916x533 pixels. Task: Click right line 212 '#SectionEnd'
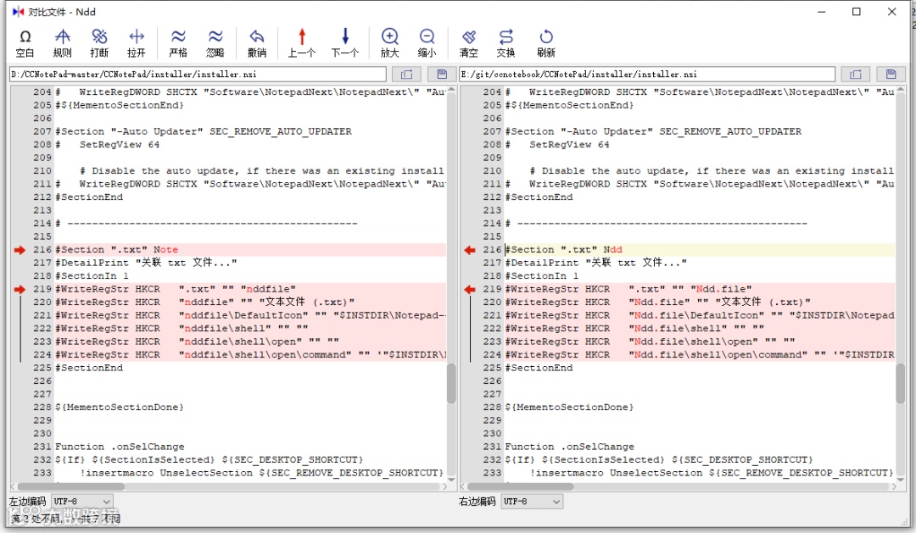pos(539,197)
